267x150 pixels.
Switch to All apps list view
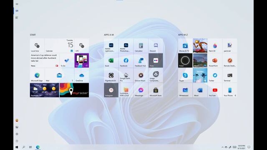(x=17, y=17)
